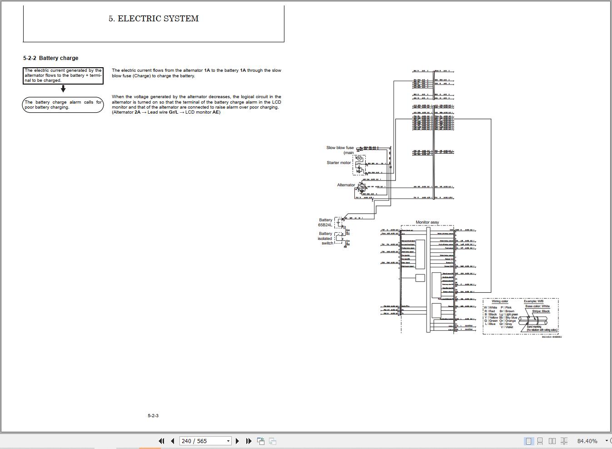
Task: Go to the first page
Action: click(161, 441)
